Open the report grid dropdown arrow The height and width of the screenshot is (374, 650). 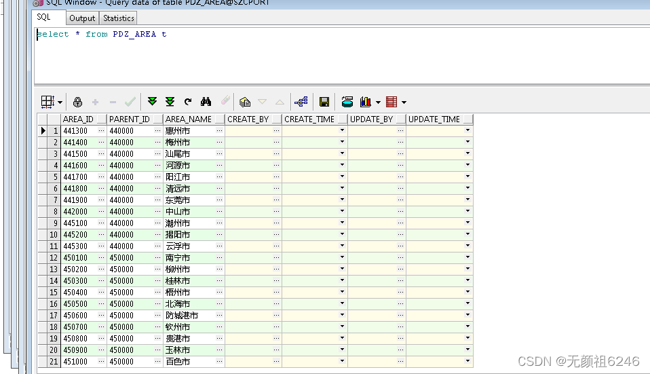coord(404,102)
